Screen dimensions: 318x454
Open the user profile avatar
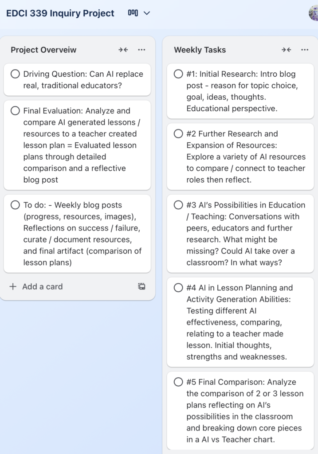tap(314, 13)
